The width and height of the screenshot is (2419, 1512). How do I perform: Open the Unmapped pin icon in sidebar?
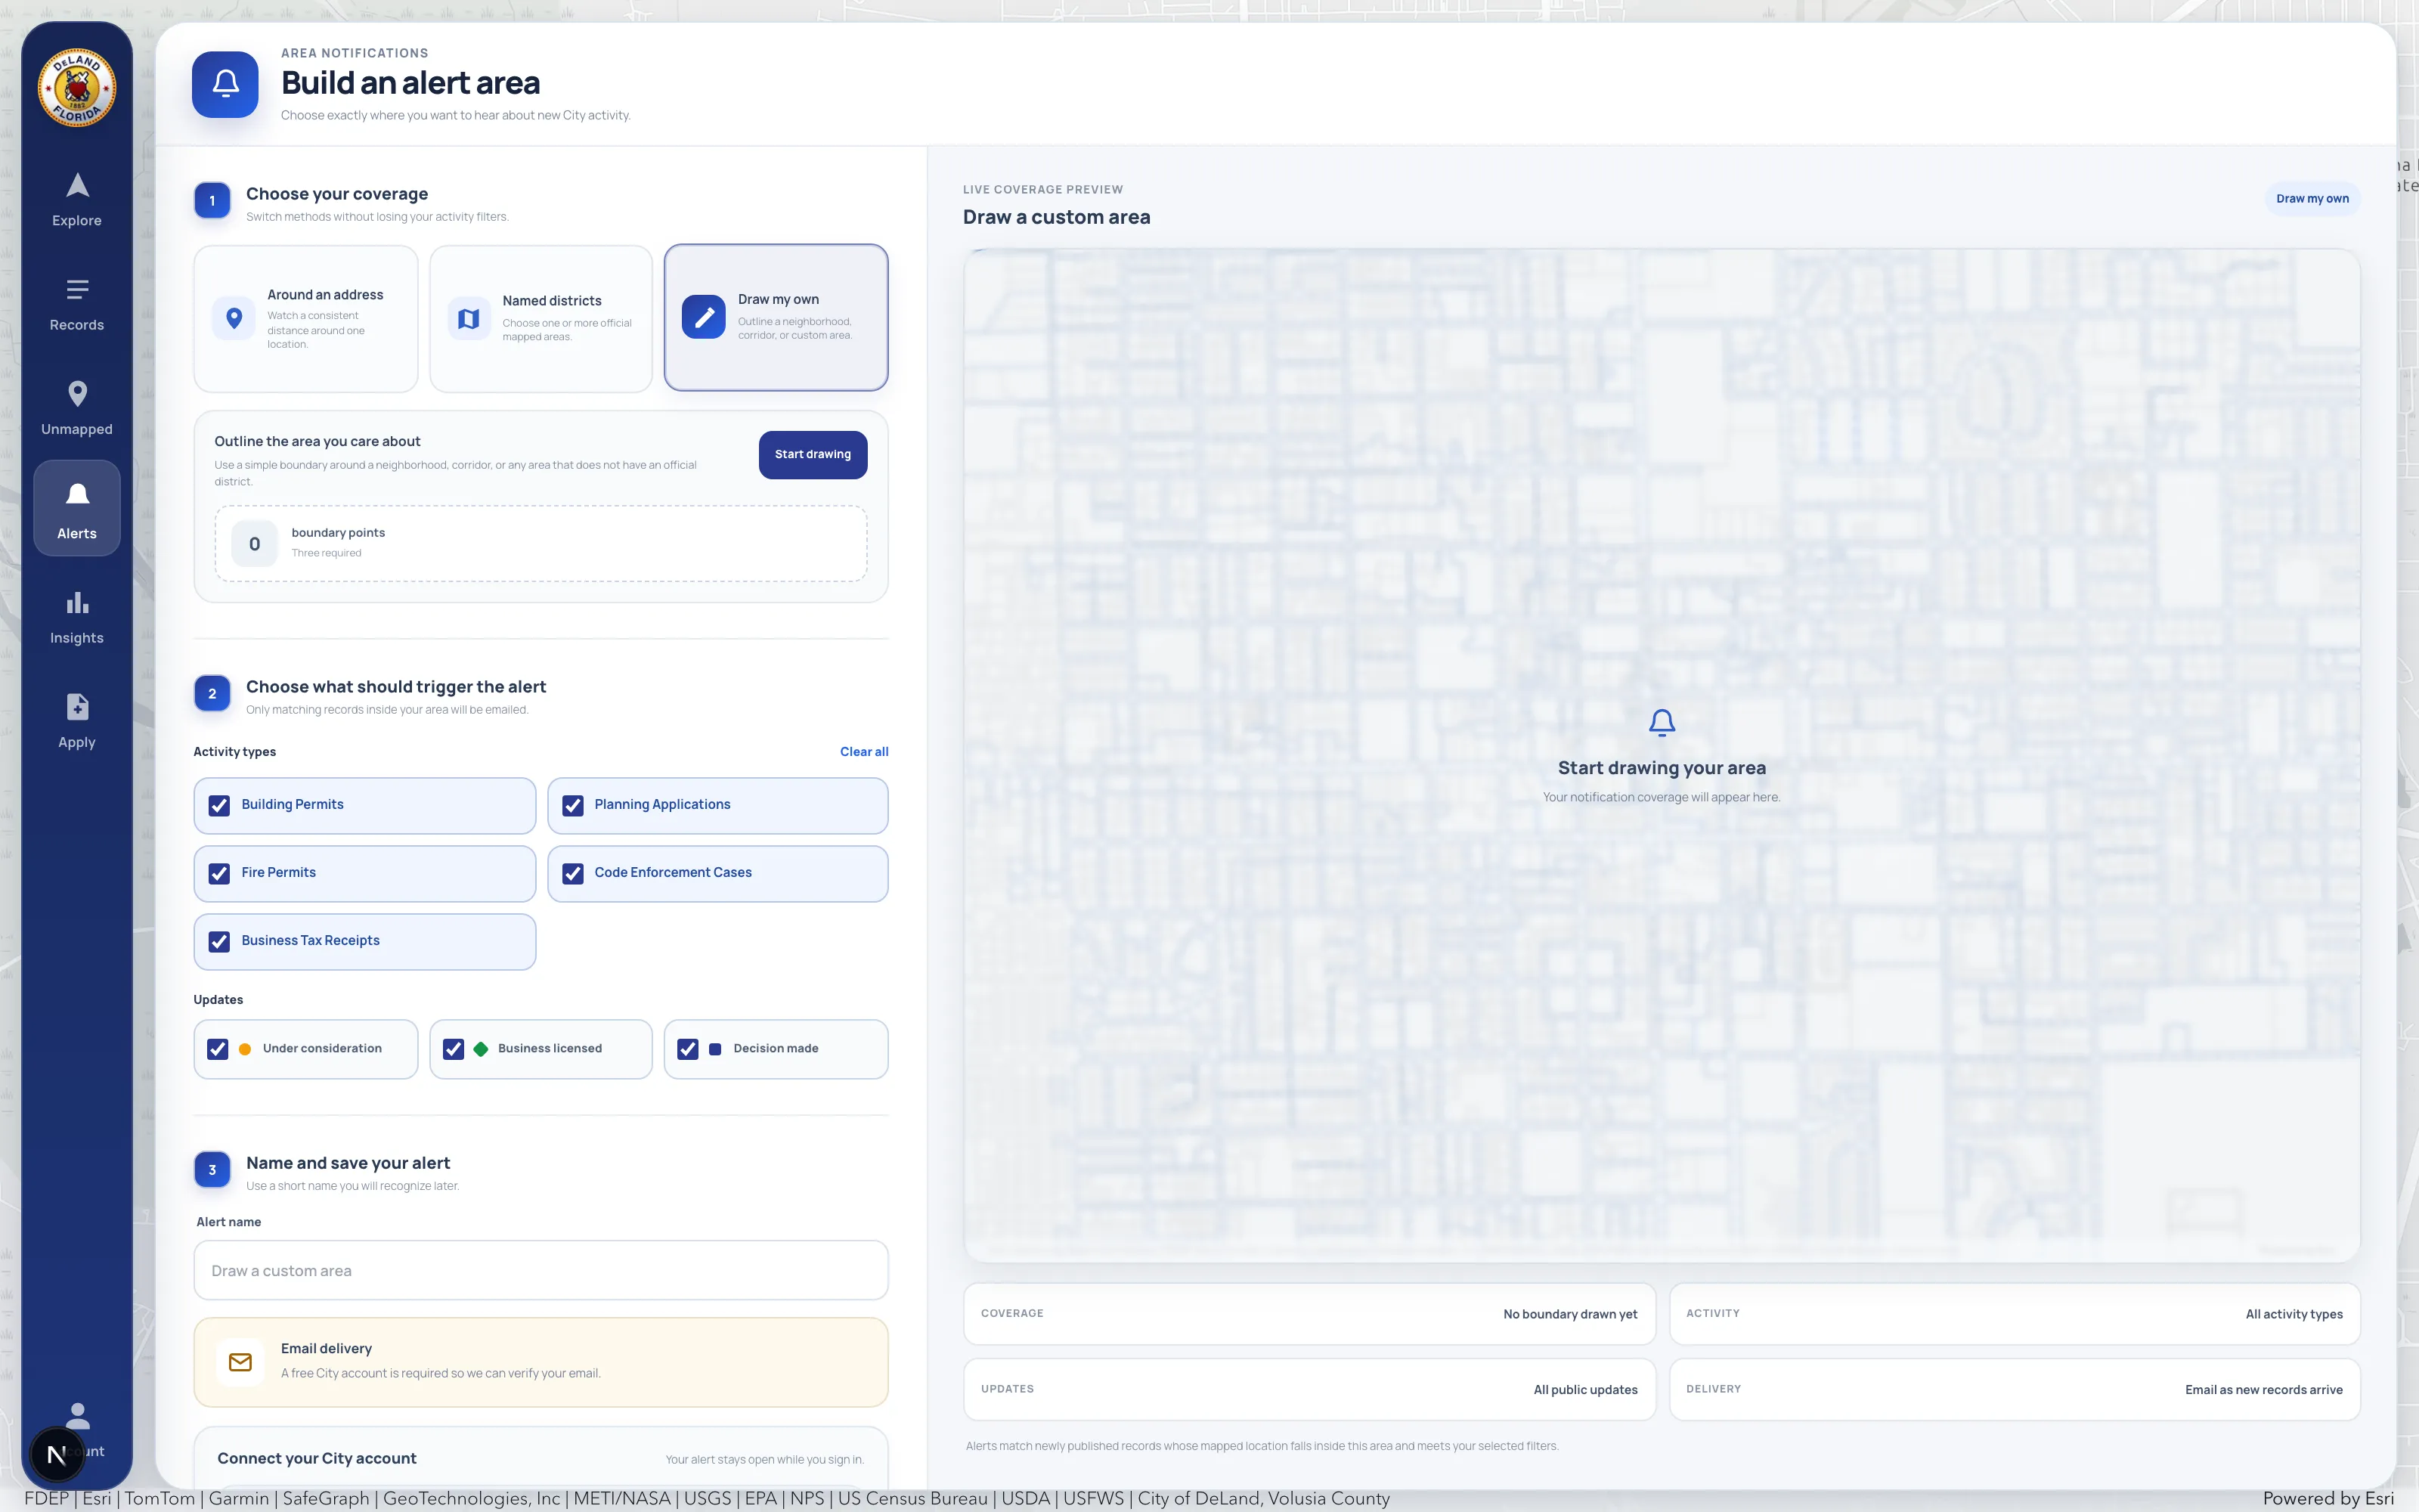pyautogui.click(x=77, y=394)
